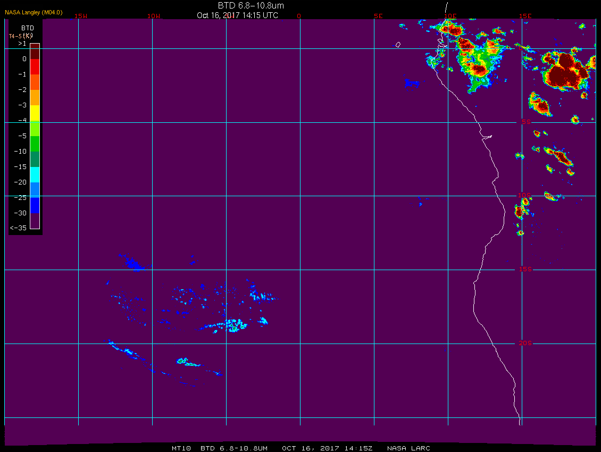Image resolution: width=601 pixels, height=452 pixels.
Task: Click the 'Oct 16, 2017 14:15 UTC' timestamp
Action: (238, 15)
